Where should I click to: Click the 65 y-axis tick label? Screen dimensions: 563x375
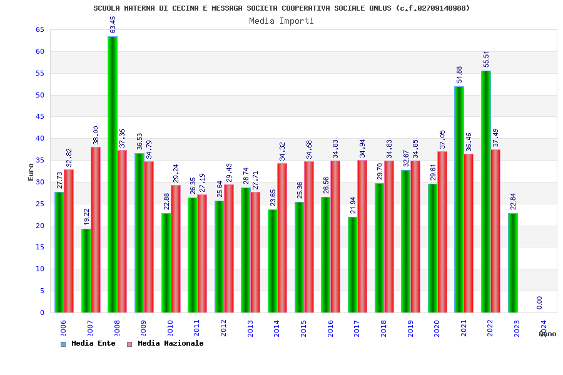(x=40, y=30)
